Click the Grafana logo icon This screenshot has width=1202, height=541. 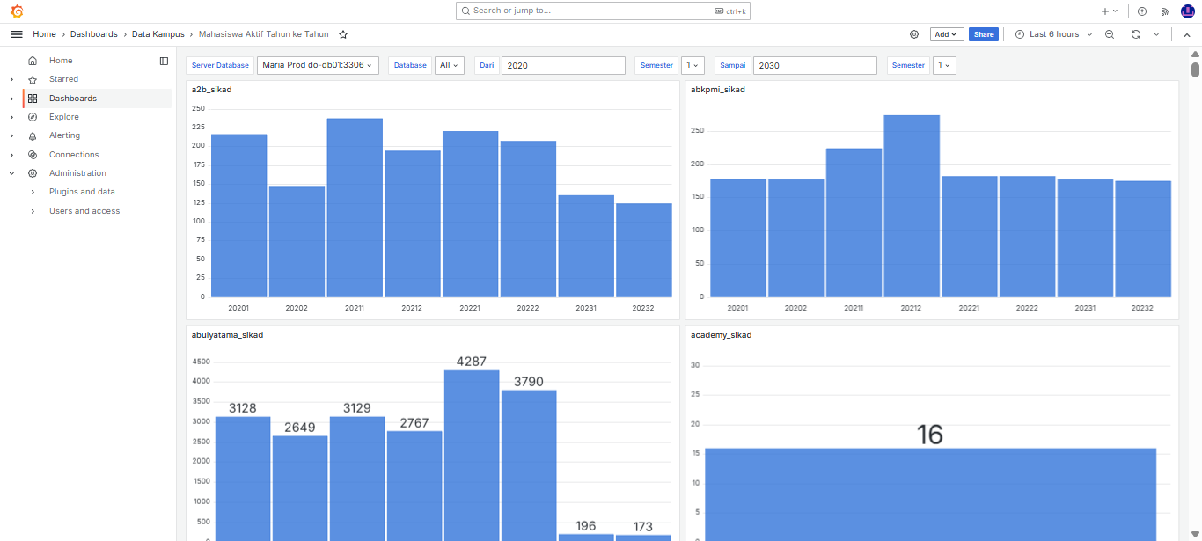(x=17, y=11)
